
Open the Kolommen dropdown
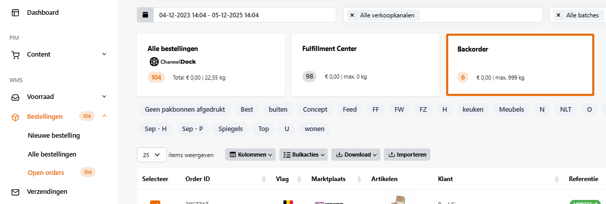250,155
